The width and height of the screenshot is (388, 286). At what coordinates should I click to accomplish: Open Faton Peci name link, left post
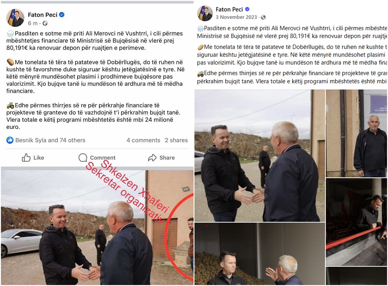pyautogui.click(x=42, y=15)
